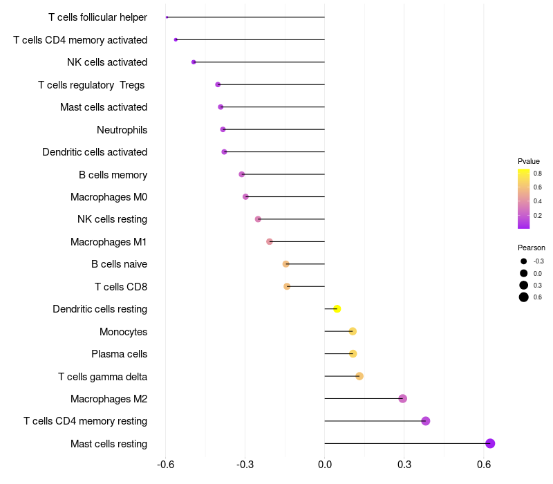Click the Neutrophils axis label
The height and width of the screenshot is (484, 553).
point(122,130)
